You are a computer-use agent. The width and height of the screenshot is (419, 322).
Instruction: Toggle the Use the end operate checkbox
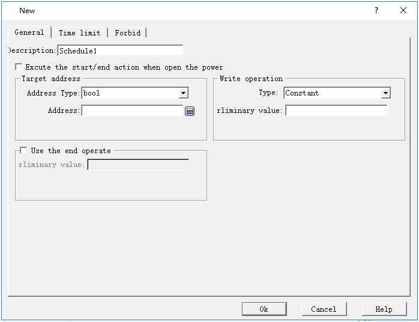coord(24,151)
